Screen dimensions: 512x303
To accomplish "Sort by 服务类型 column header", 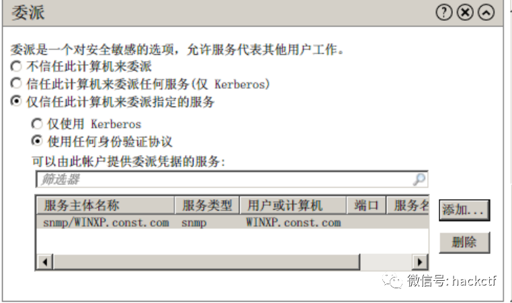I will pyautogui.click(x=207, y=205).
